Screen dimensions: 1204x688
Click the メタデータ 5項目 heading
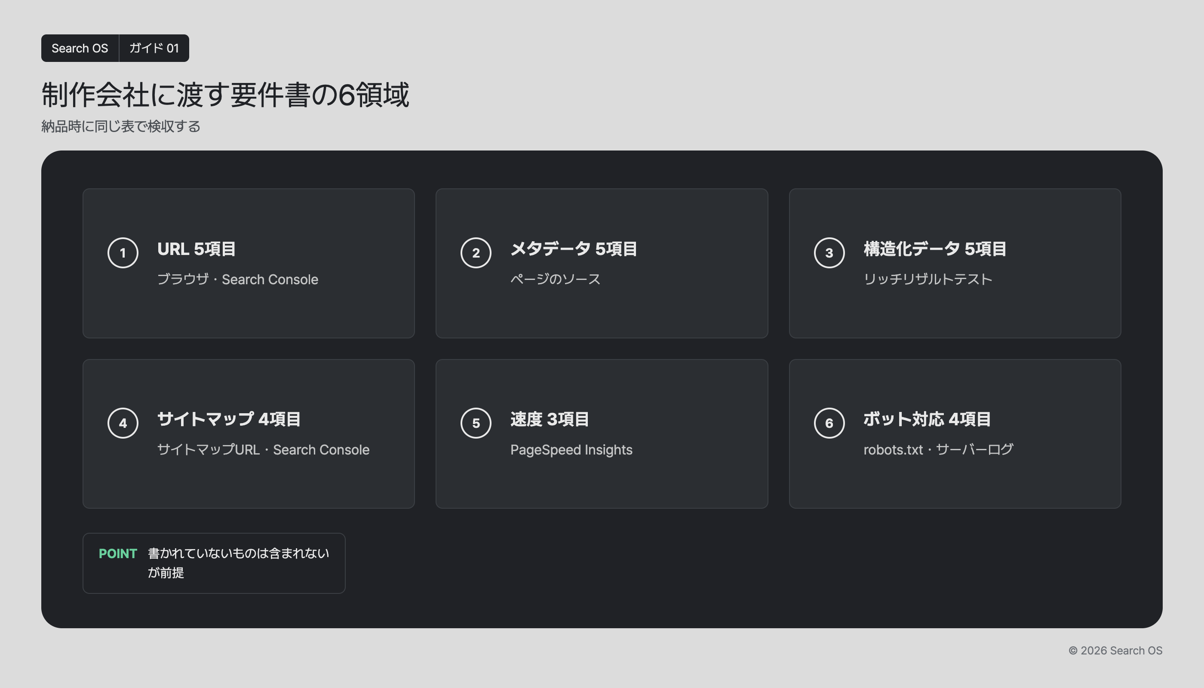pos(574,249)
